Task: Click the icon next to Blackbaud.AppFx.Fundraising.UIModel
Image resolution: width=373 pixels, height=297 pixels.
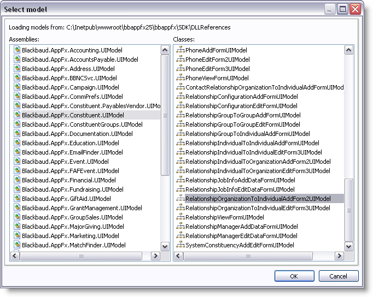Action: pyautogui.click(x=17, y=189)
